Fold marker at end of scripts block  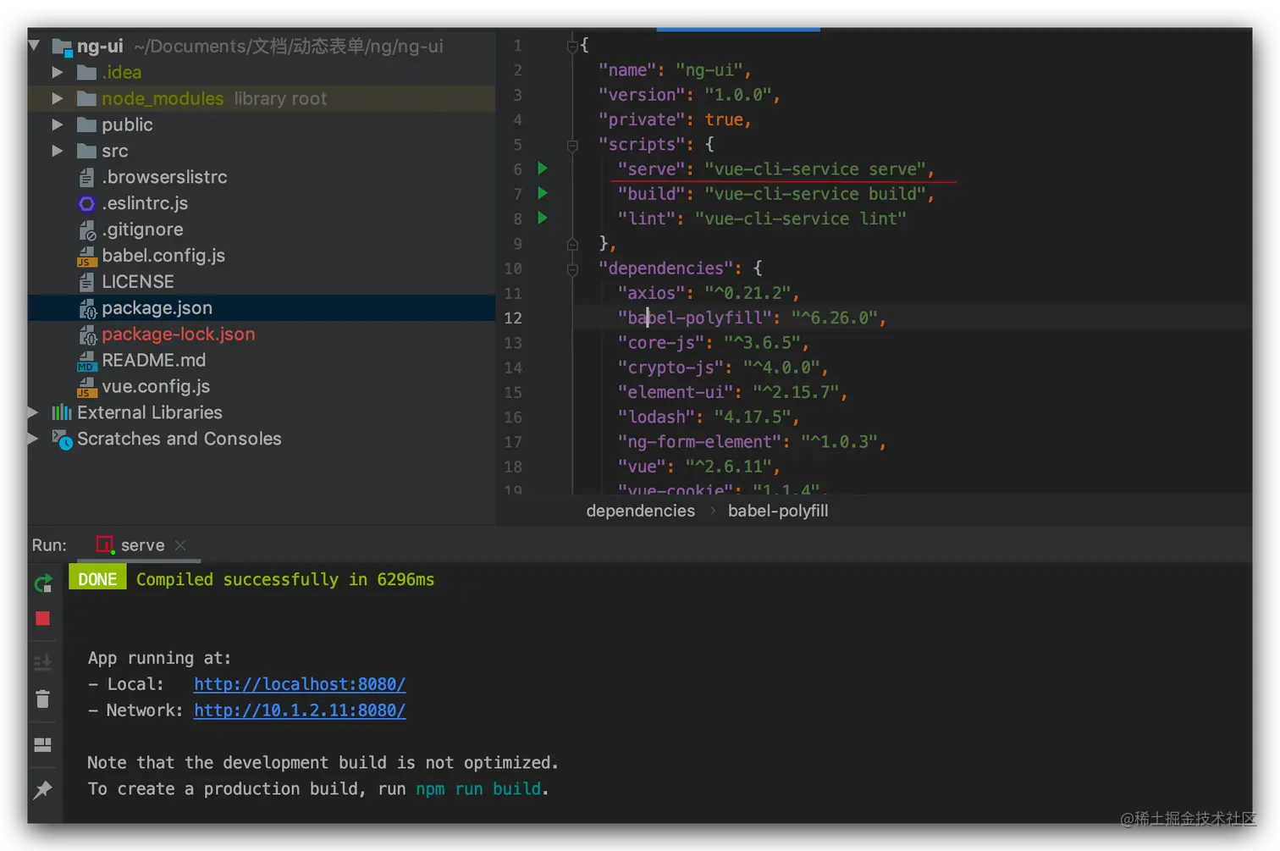[x=572, y=244]
